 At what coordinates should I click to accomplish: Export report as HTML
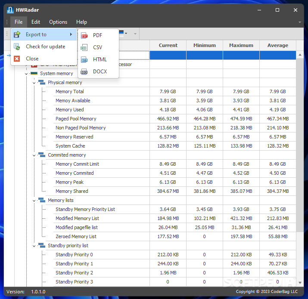pyautogui.click(x=98, y=60)
